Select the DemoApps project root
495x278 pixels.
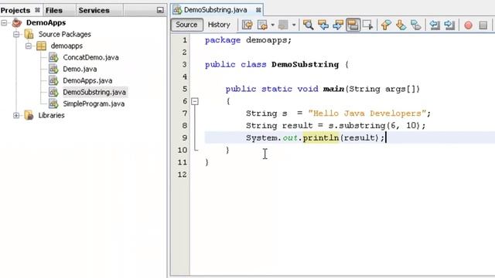[46, 22]
